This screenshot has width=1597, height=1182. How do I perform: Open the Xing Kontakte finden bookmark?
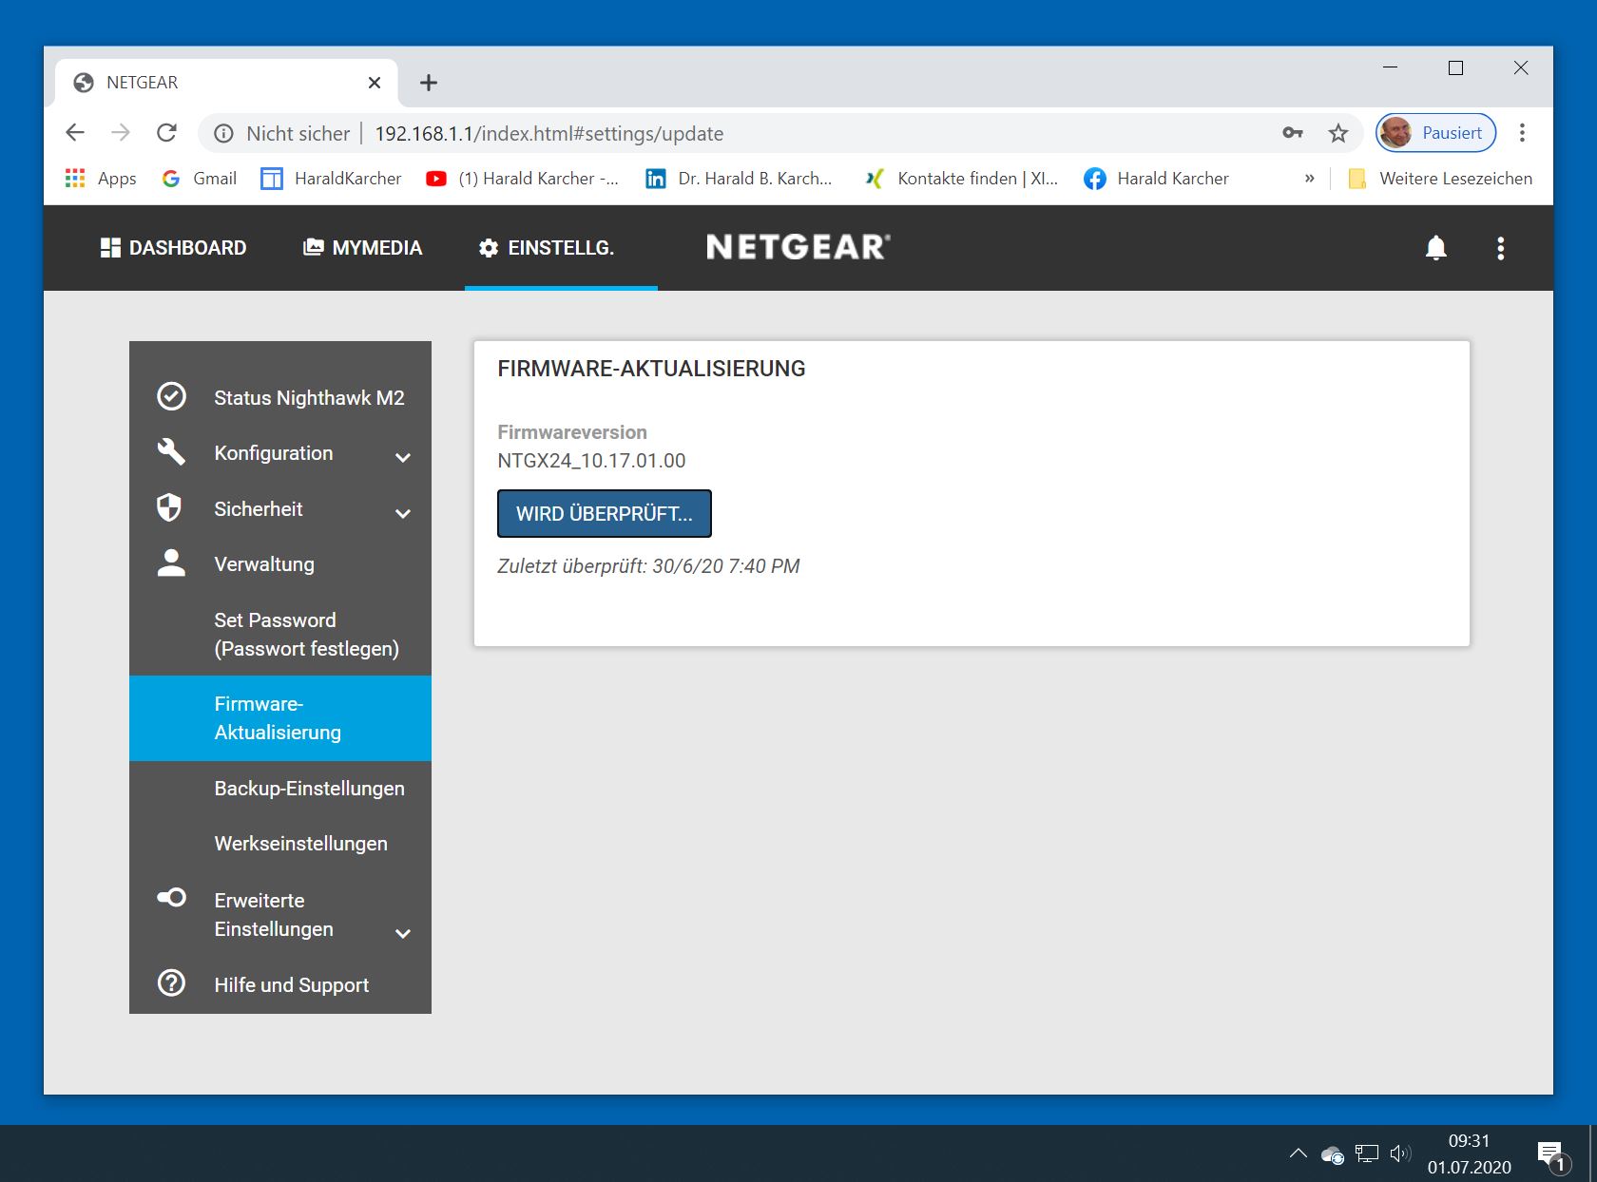[x=961, y=179]
